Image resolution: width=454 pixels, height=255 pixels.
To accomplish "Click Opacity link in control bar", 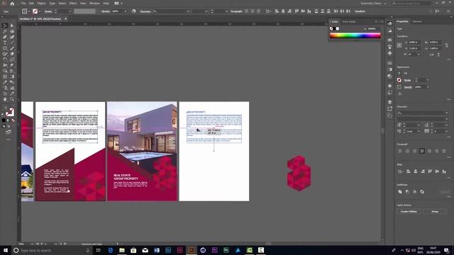I will [106, 11].
